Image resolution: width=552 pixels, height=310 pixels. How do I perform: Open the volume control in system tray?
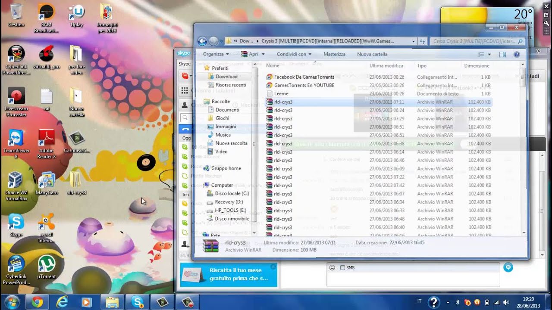pyautogui.click(x=506, y=302)
